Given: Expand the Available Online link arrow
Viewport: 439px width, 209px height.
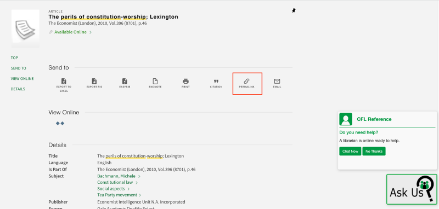Looking at the screenshot, I should click(x=91, y=32).
